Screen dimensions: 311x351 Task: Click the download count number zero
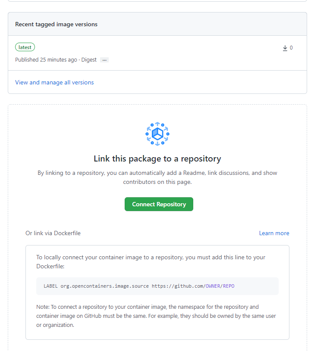291,48
